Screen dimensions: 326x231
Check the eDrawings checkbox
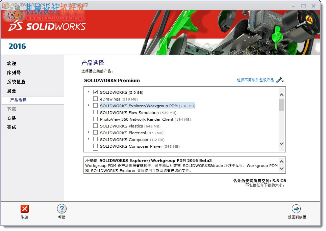95,98
